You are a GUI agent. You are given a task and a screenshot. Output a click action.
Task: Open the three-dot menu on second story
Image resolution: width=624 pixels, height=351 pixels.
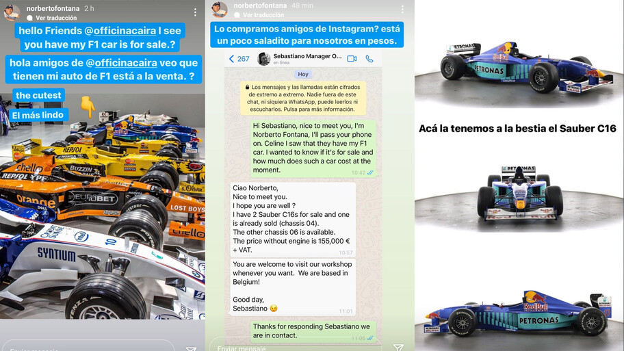[402, 9]
